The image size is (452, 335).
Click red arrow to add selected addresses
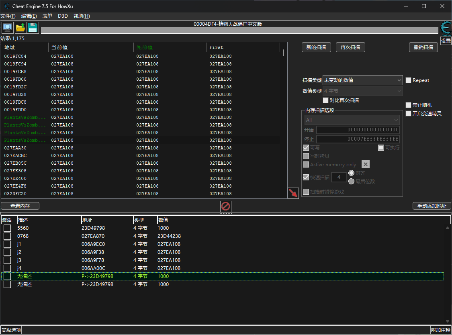(293, 193)
